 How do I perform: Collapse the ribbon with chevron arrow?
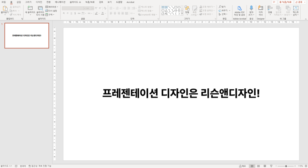[x=306, y=19]
